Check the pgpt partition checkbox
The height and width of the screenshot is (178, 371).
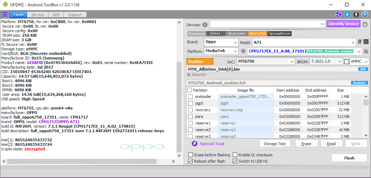tap(191, 103)
